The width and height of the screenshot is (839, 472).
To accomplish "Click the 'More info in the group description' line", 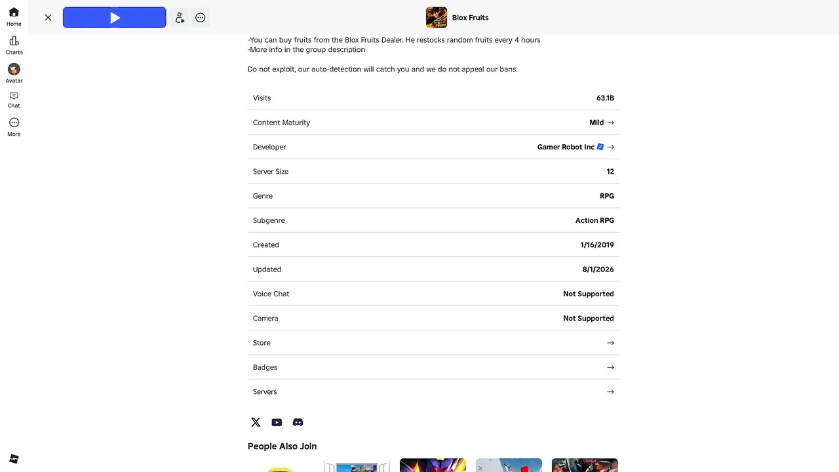I will pos(306,50).
